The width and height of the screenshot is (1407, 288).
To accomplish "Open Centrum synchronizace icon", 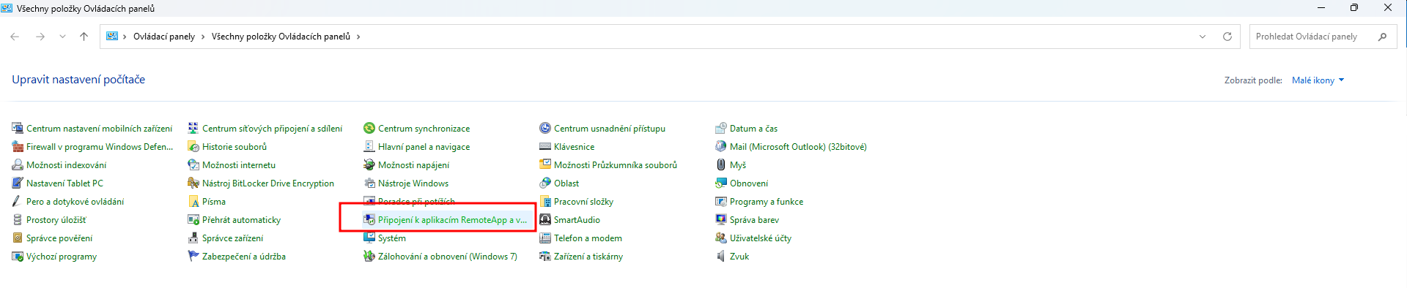I will click(x=369, y=128).
